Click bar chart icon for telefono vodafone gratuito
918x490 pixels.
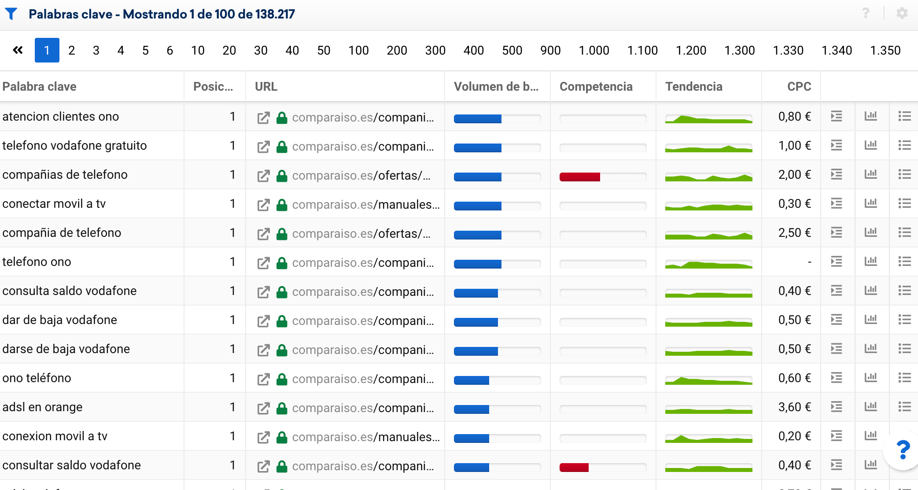click(x=870, y=145)
